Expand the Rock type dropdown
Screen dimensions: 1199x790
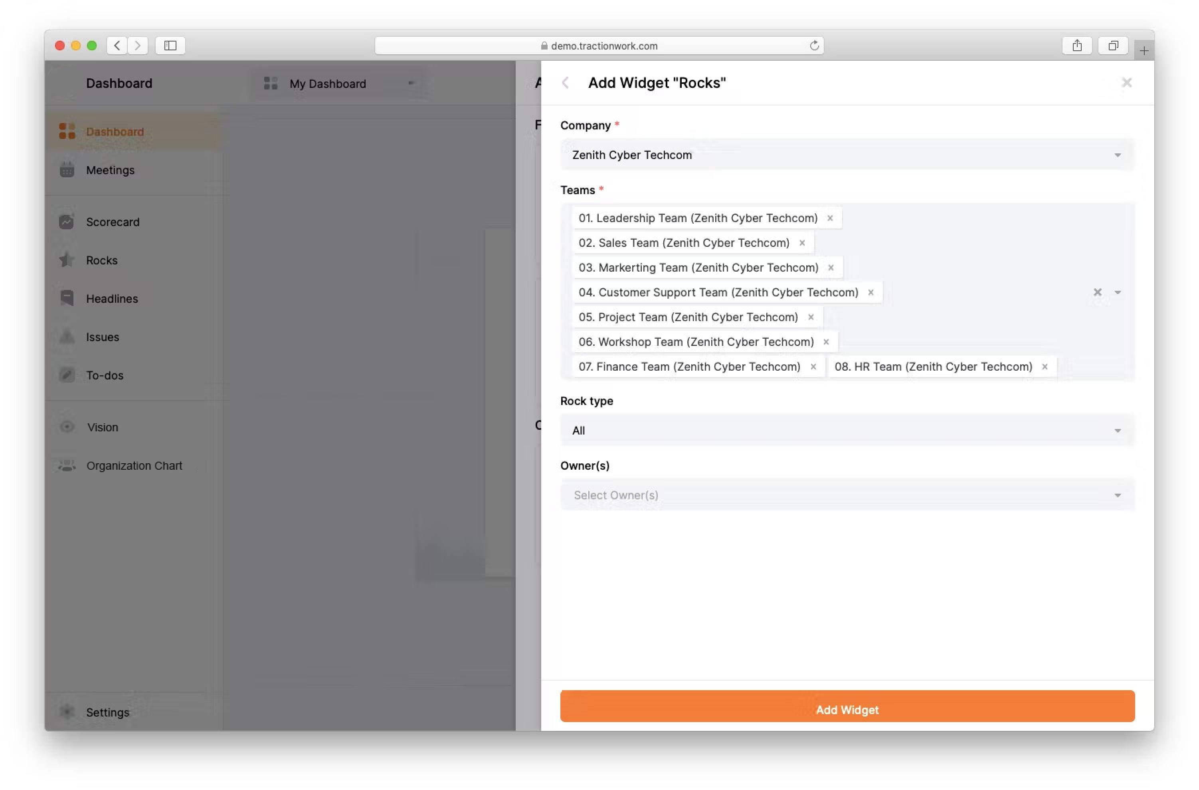coord(847,431)
